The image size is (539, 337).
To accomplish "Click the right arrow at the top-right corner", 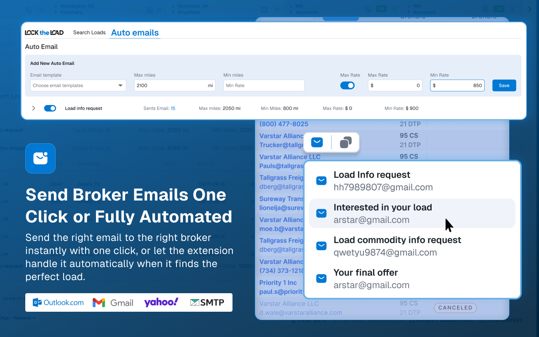I will [530, 9].
